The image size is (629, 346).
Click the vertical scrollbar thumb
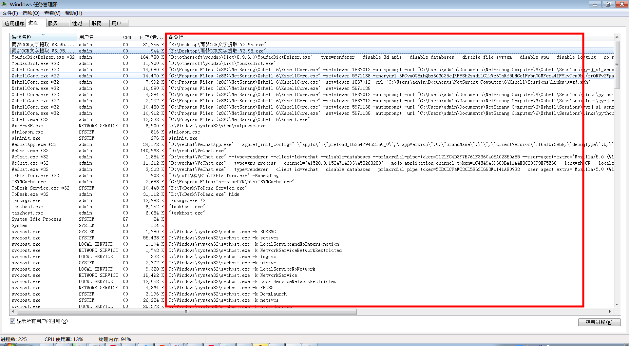[617, 65]
